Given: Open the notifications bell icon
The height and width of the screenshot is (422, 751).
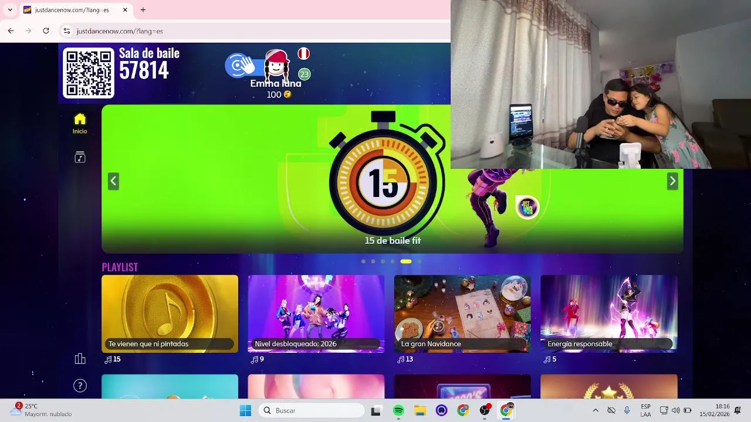Looking at the screenshot, I should click(x=738, y=411).
